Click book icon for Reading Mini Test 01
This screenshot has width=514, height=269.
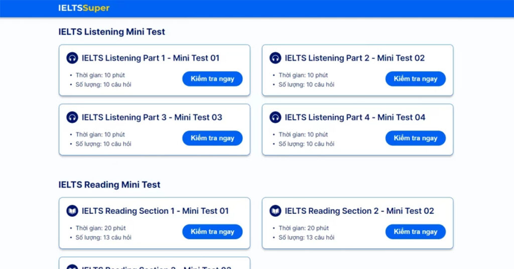pos(72,211)
